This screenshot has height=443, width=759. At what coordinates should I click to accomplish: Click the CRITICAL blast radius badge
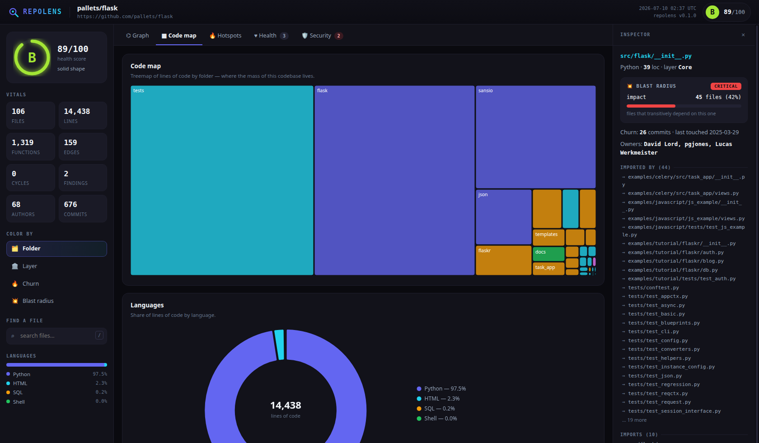[726, 86]
